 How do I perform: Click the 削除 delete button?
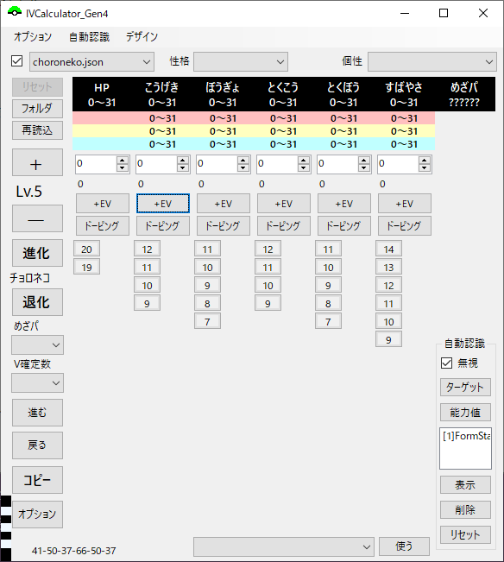pyautogui.click(x=465, y=509)
